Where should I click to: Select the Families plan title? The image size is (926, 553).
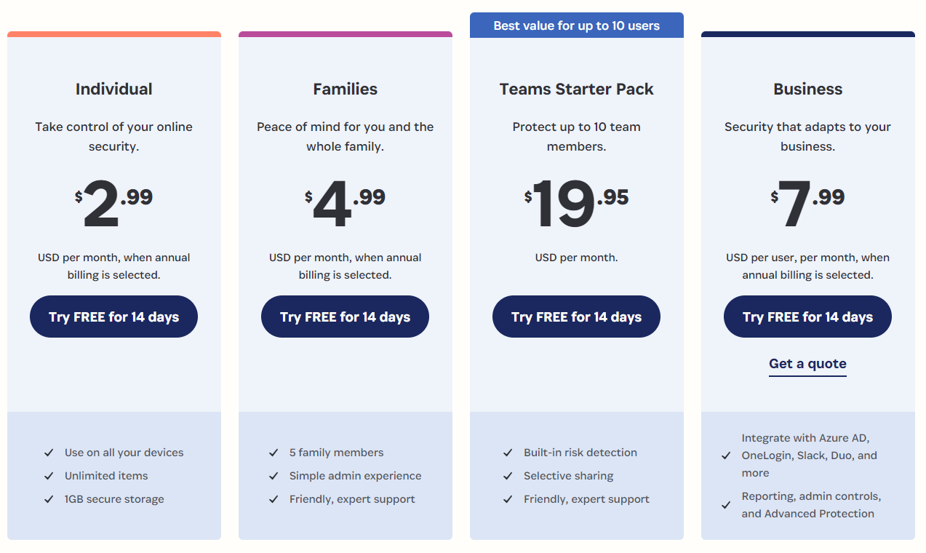(x=346, y=89)
